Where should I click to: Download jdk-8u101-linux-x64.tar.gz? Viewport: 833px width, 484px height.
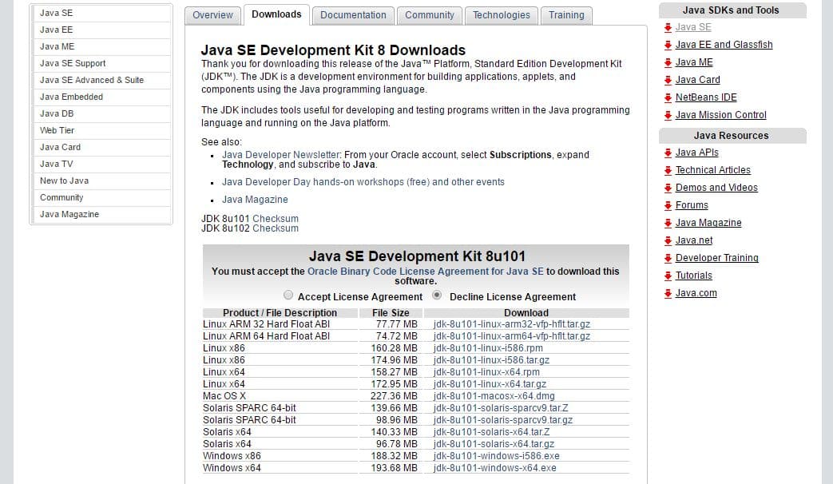click(x=490, y=384)
